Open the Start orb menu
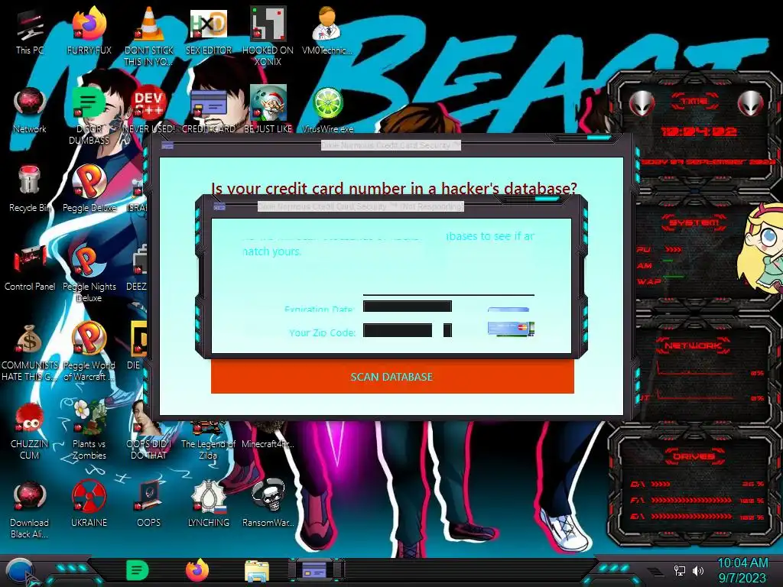783x587 pixels. click(x=20, y=572)
